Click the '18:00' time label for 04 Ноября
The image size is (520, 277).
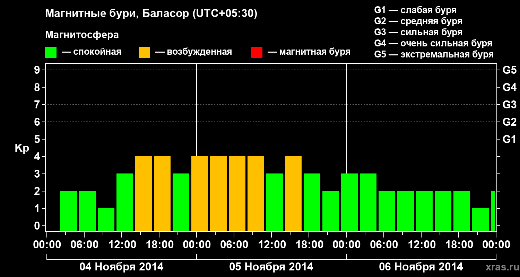(x=159, y=244)
